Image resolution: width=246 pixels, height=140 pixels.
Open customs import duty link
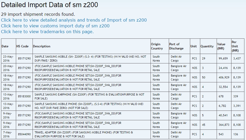(55, 26)
